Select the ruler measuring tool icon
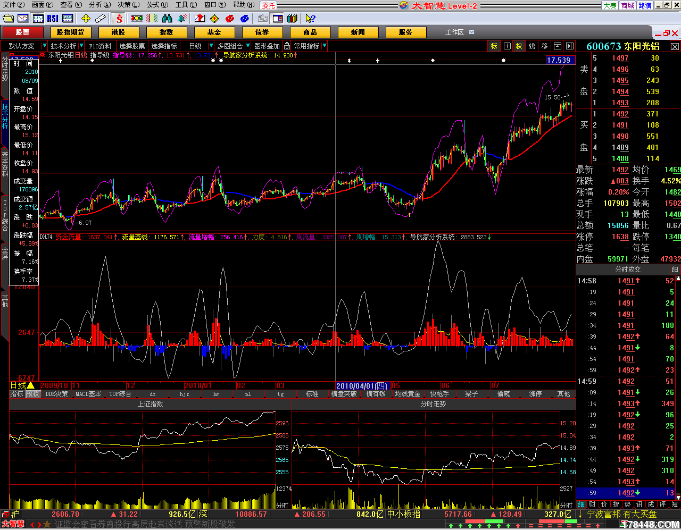This screenshot has width=681, height=530. point(101,19)
